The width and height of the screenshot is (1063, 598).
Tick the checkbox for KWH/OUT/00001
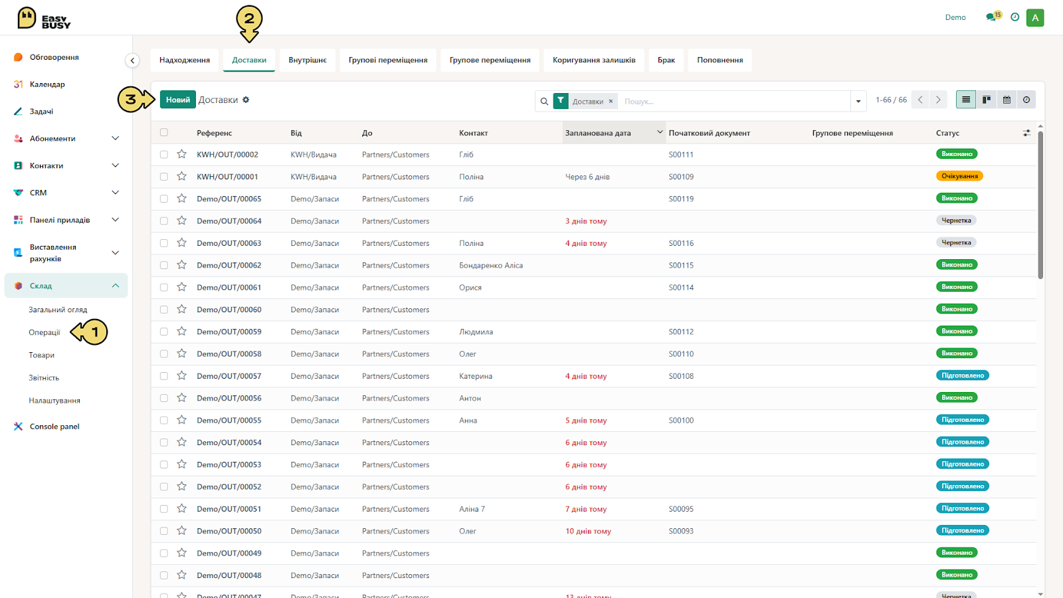pyautogui.click(x=163, y=177)
